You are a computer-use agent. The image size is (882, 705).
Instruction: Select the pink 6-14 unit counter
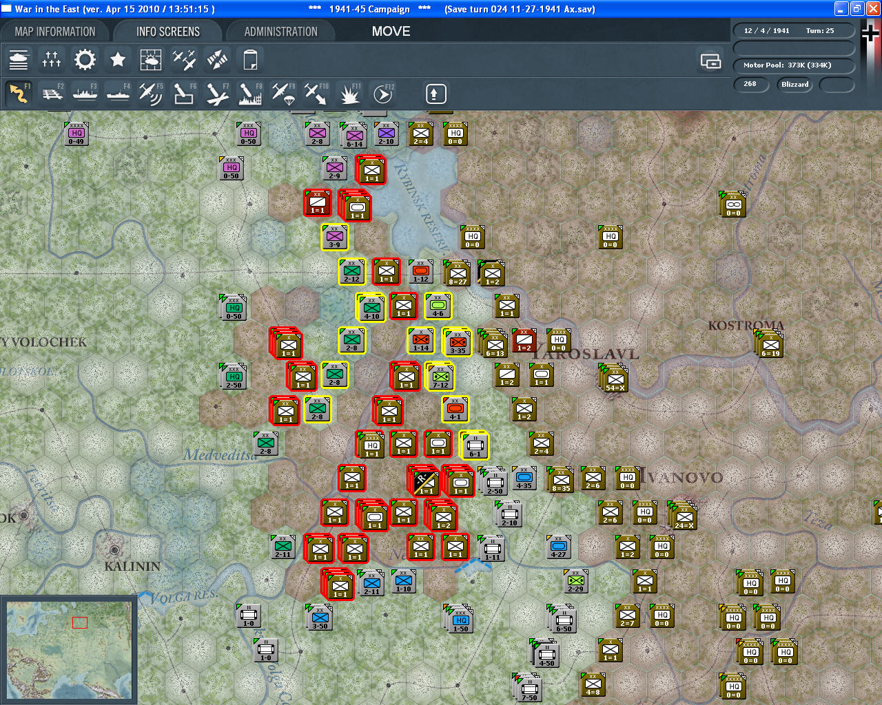pyautogui.click(x=354, y=136)
